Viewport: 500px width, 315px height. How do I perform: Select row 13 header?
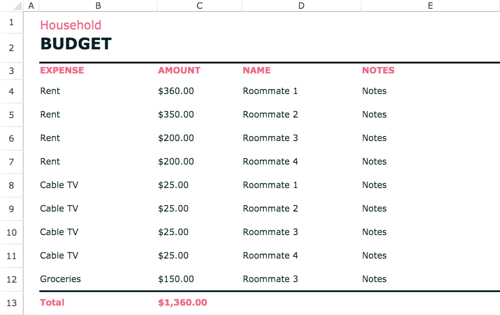pyautogui.click(x=12, y=303)
